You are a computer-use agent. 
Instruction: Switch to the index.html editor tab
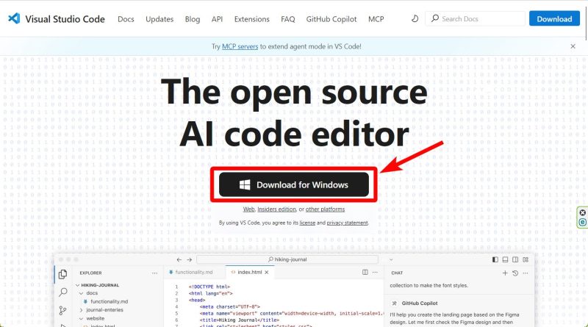(x=247, y=273)
